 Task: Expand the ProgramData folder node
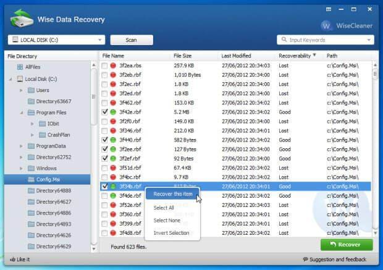21,146
